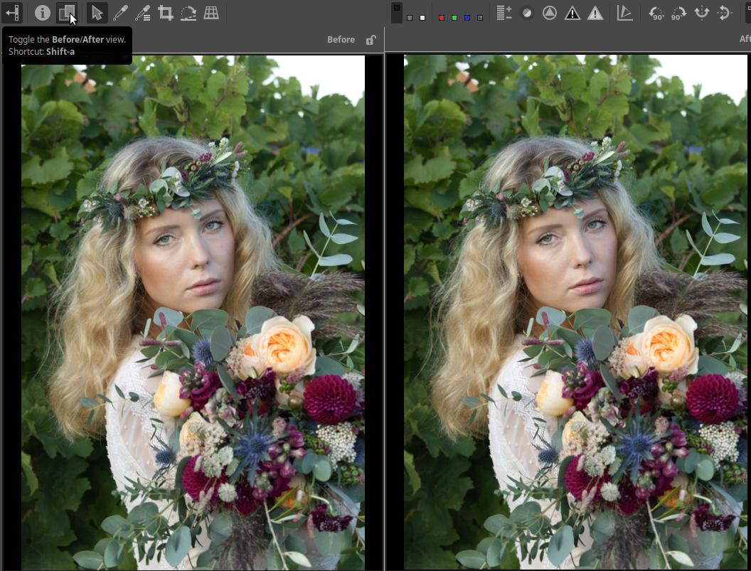Screen dimensions: 751x571
Task: Toggle the left panel visibility icon
Action: tap(12, 13)
